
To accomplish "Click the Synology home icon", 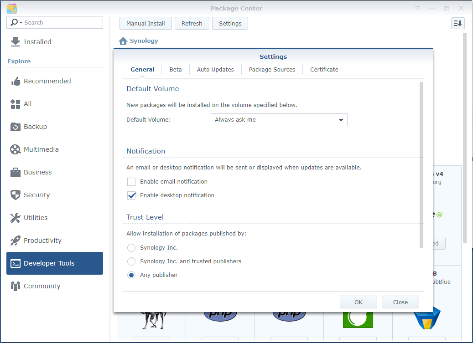I will (123, 41).
